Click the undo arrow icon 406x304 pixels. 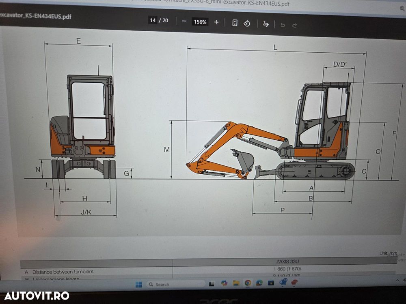(x=283, y=25)
